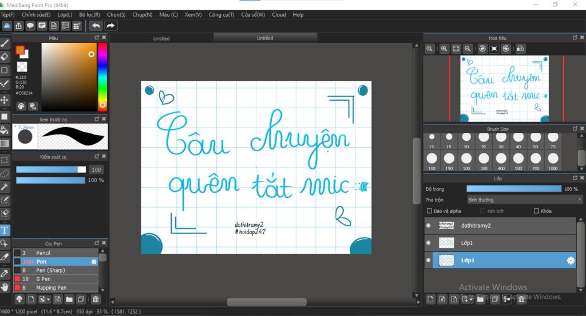Open Pen brush settings gear
The height and width of the screenshot is (316, 586).
[94, 262]
